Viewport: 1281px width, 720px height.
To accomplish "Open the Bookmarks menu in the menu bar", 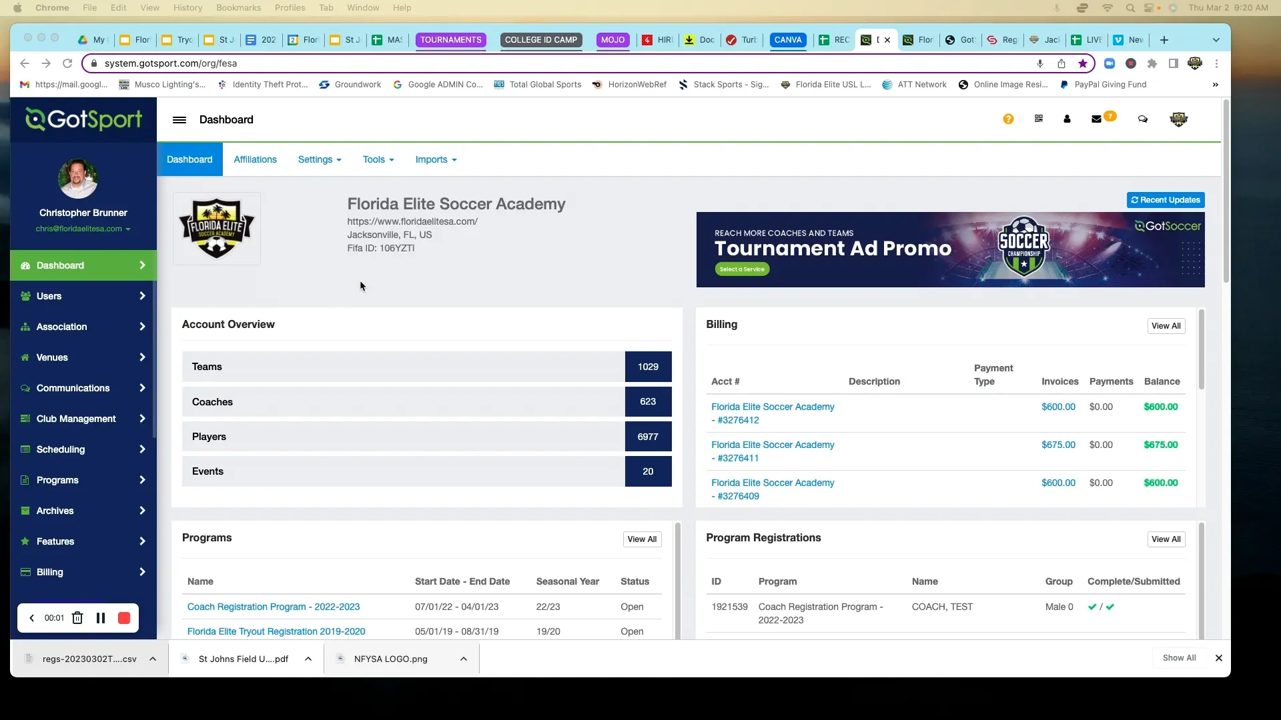I will pos(238,7).
